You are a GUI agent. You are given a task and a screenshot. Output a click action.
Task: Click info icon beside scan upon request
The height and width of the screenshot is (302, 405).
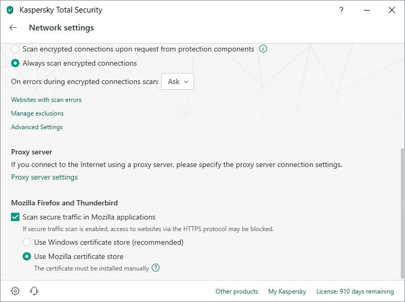(x=263, y=49)
